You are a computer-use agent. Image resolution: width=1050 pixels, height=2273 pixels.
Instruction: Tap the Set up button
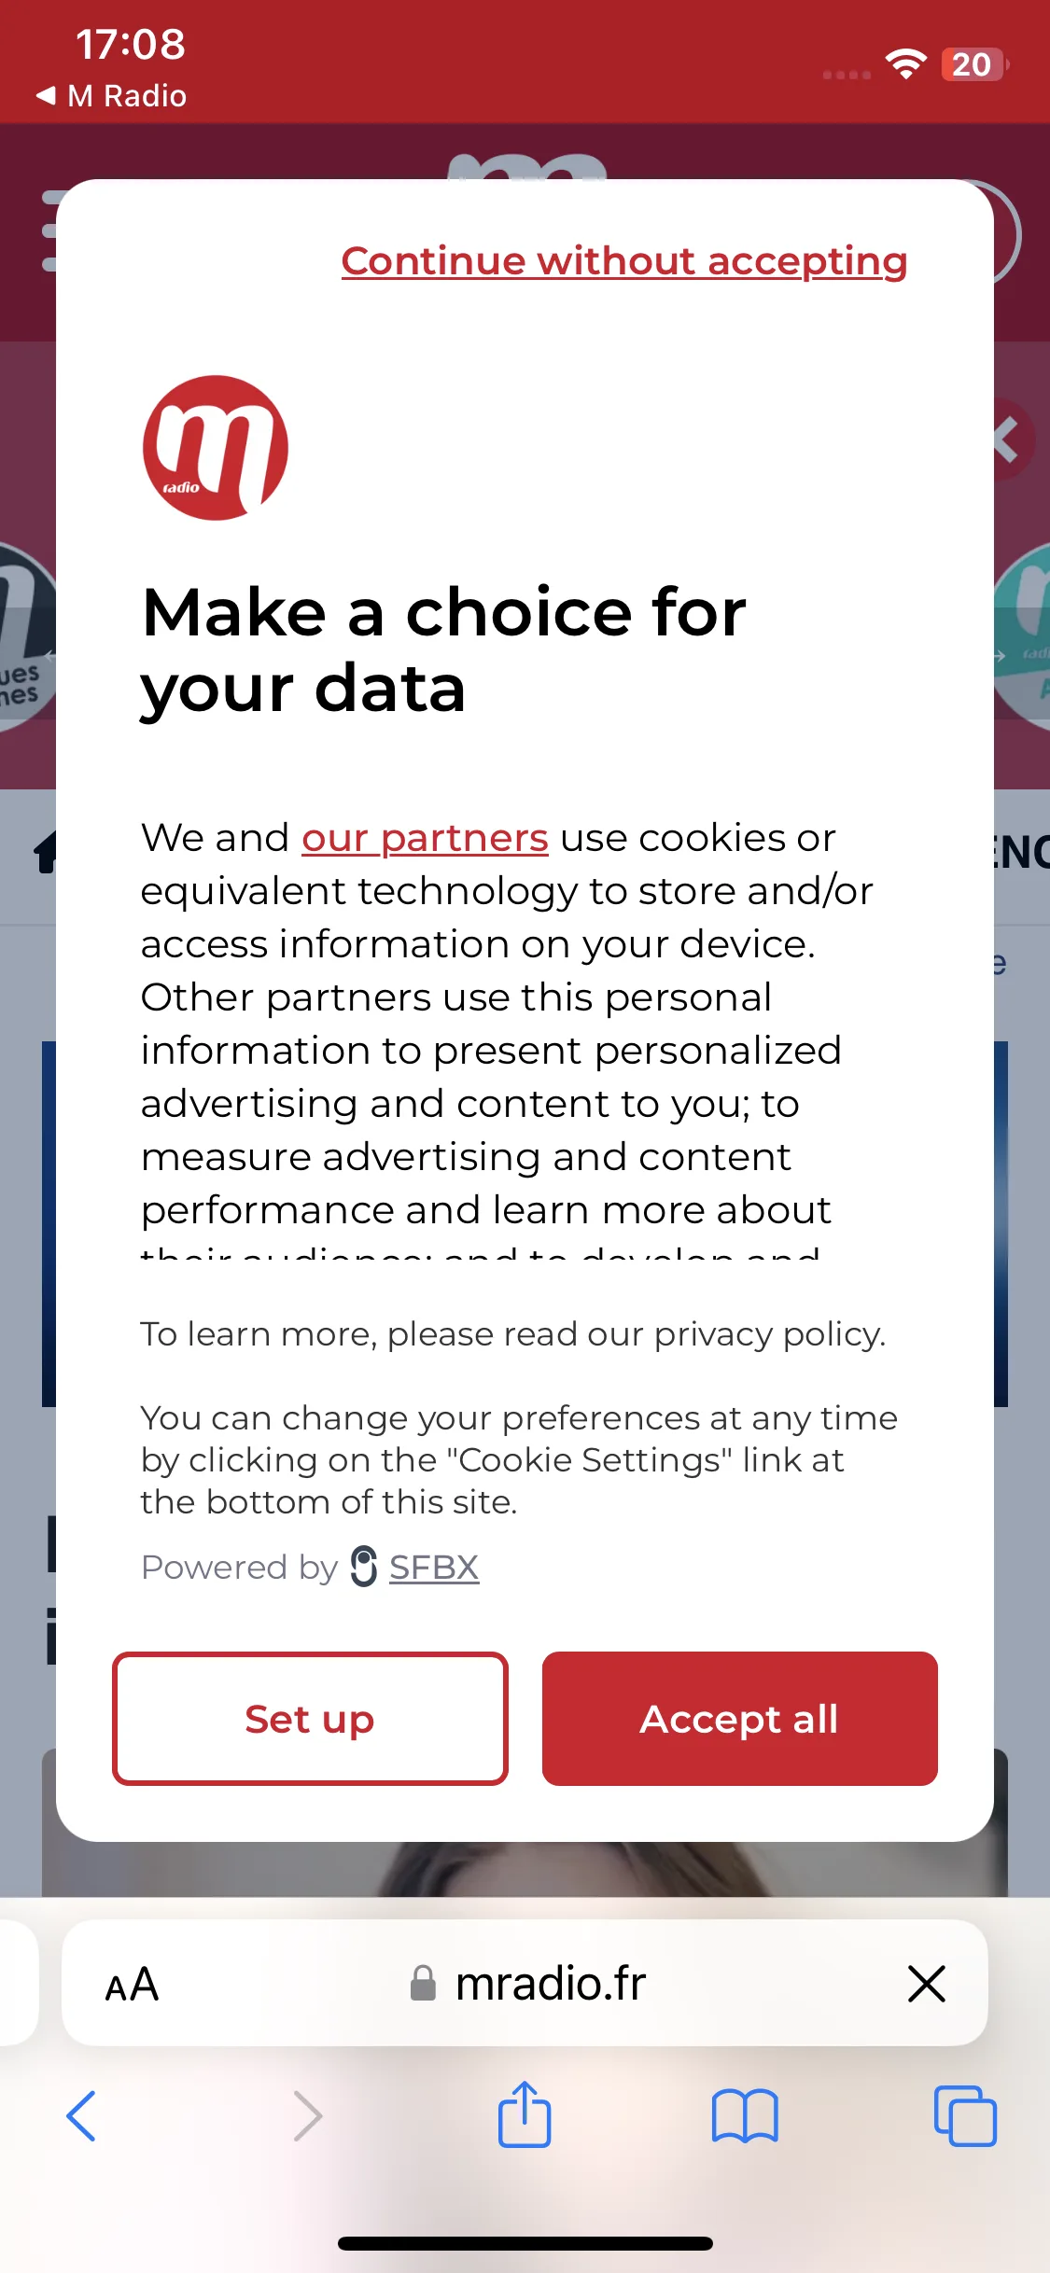(310, 1719)
